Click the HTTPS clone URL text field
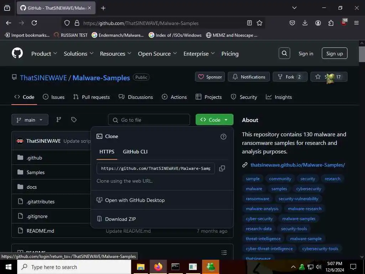The image size is (365, 274). [155, 168]
